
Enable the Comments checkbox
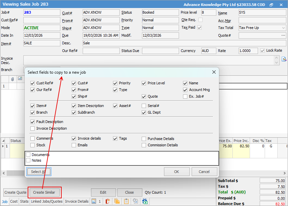[x=33, y=138]
